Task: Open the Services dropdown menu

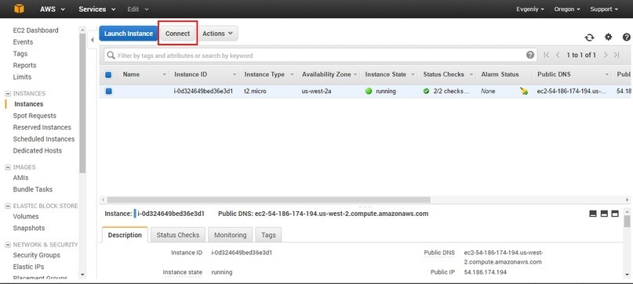Action: pos(97,9)
